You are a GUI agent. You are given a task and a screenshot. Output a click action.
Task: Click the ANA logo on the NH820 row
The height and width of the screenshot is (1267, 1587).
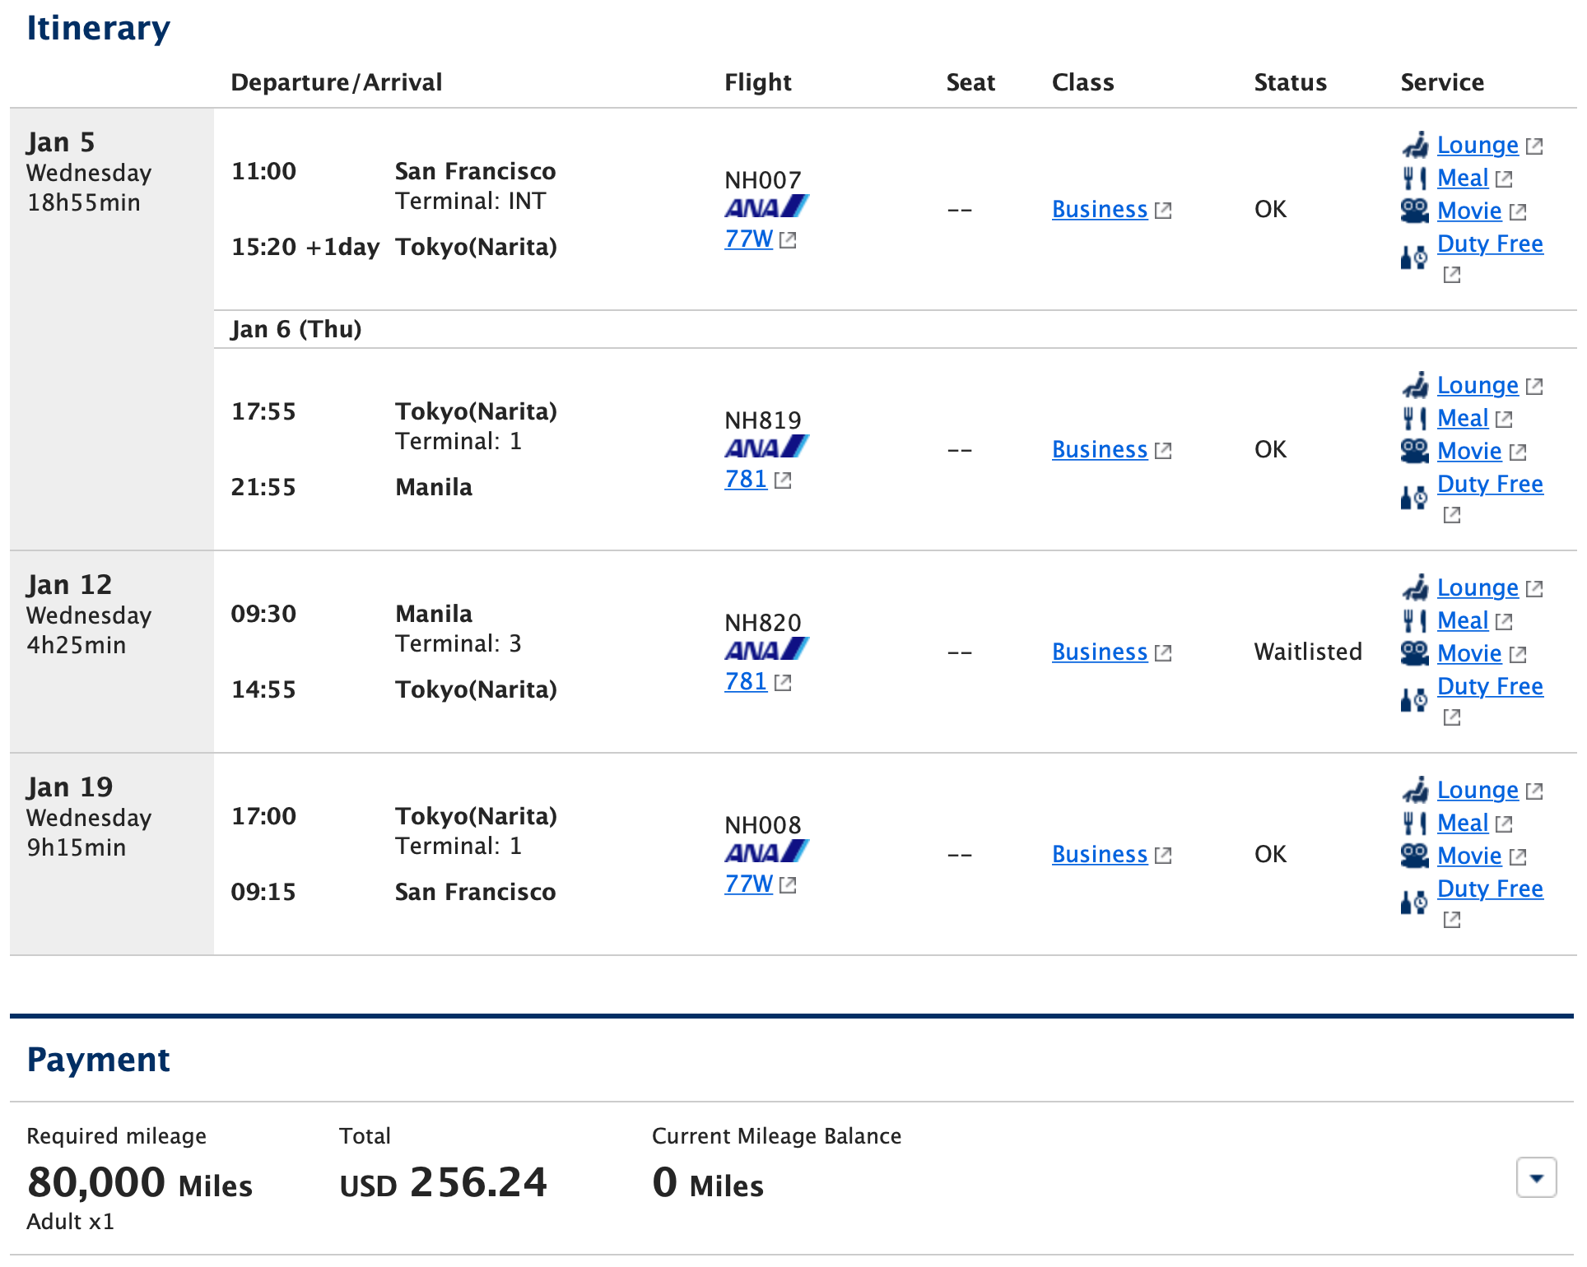(x=766, y=649)
